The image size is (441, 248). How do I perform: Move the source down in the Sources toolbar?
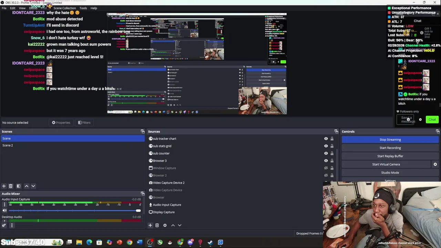pos(180,225)
